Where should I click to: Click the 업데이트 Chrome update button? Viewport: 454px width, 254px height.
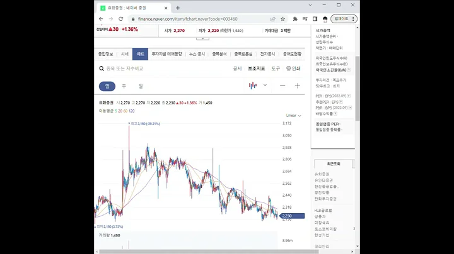click(342, 19)
